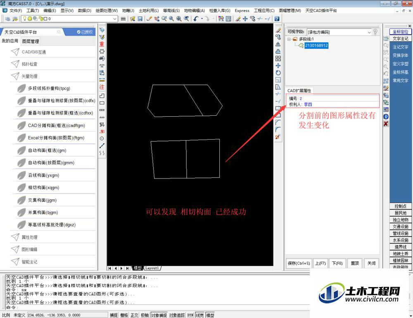The height and width of the screenshot is (318, 413).
Task: Select the offset tool in the right vertical toolbar
Action: (x=278, y=51)
